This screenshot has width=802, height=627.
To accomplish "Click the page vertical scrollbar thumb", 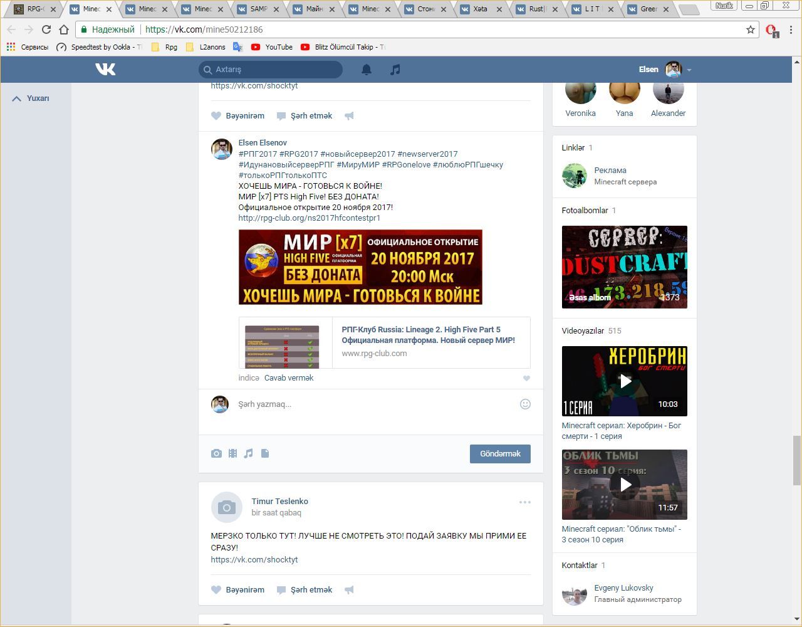I will click(x=797, y=460).
